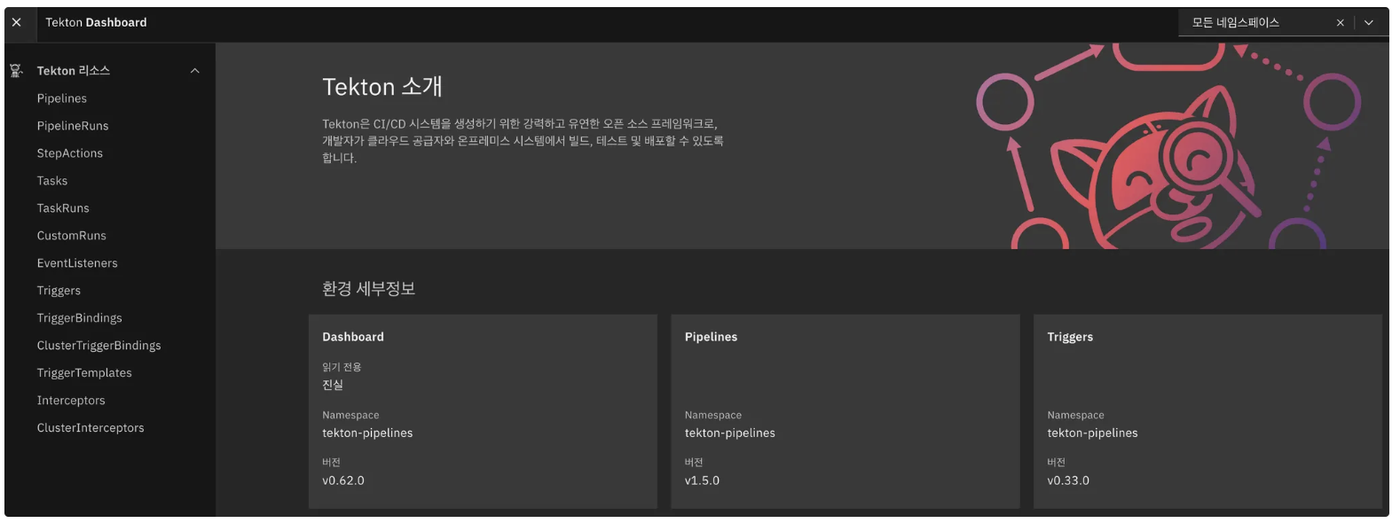Click the Pipelines card title
The height and width of the screenshot is (523, 1400).
[x=711, y=337]
